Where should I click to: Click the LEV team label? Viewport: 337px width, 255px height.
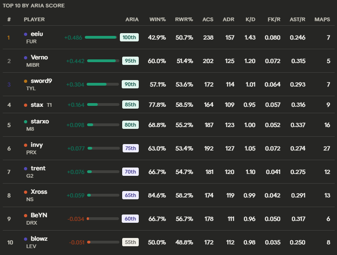31,246
